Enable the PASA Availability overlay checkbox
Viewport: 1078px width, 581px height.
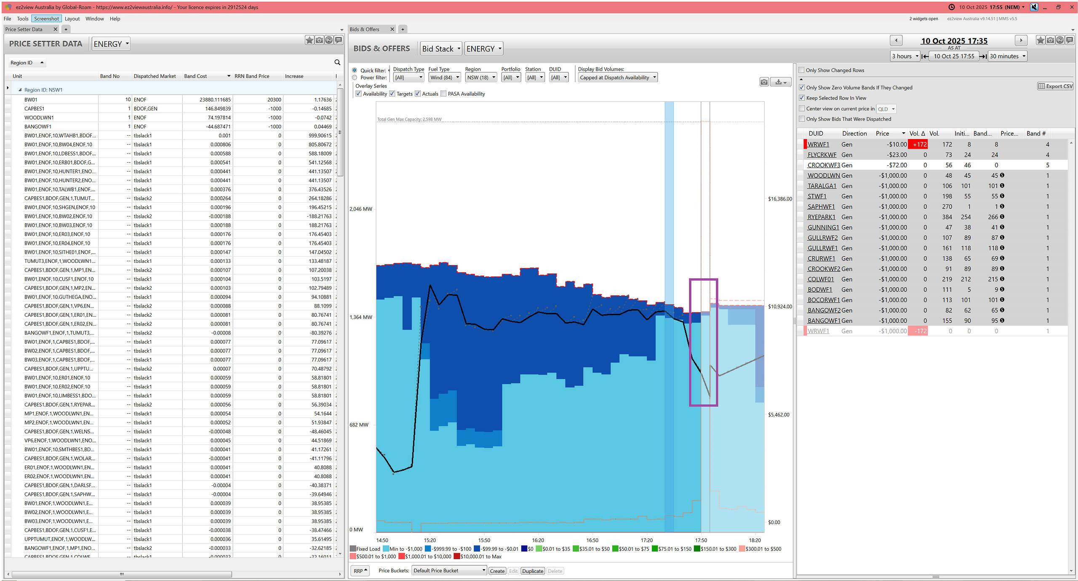[443, 94]
